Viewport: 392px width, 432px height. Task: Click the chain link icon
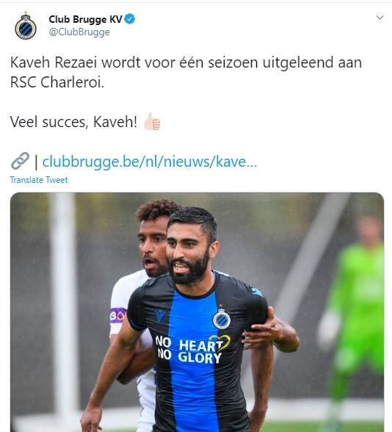click(20, 161)
